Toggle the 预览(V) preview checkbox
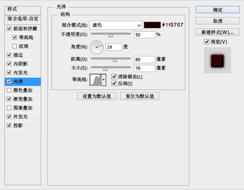The width and height of the screenshot is (244, 190). pyautogui.click(x=206, y=42)
